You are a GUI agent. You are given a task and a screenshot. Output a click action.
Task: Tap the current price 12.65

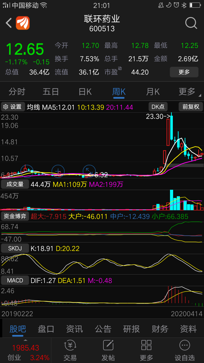click(25, 49)
